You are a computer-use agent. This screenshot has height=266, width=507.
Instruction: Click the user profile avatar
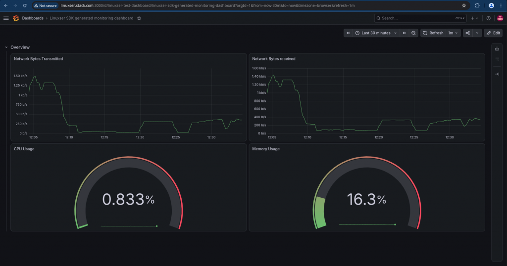(500, 18)
